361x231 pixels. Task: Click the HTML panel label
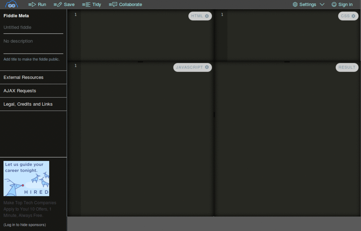(x=197, y=16)
